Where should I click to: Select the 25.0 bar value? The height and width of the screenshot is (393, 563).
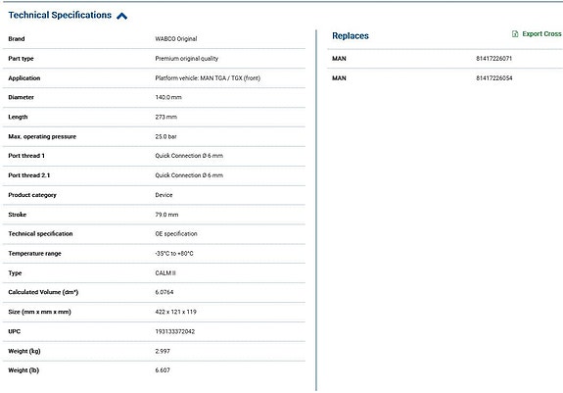coord(165,136)
